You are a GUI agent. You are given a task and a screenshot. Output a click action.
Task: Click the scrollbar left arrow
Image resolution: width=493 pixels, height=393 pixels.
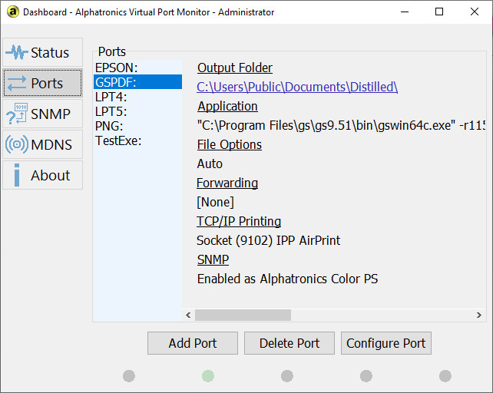pyautogui.click(x=188, y=315)
